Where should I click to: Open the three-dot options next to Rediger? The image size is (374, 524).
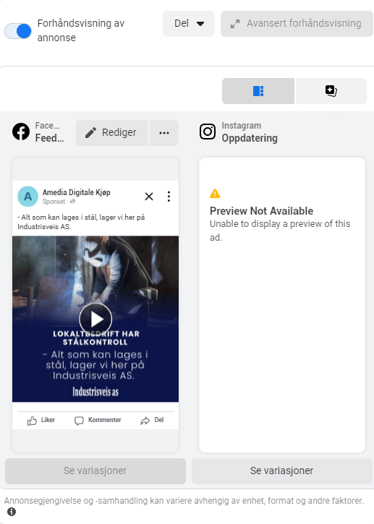164,133
